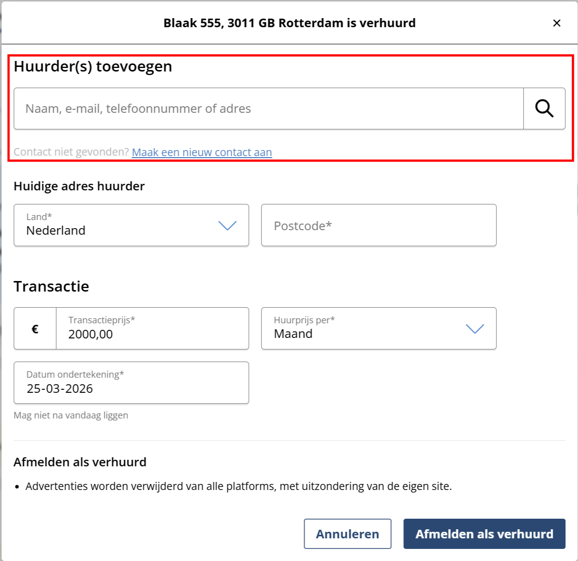Click the magnifying glass search icon
The image size is (578, 561).
544,109
